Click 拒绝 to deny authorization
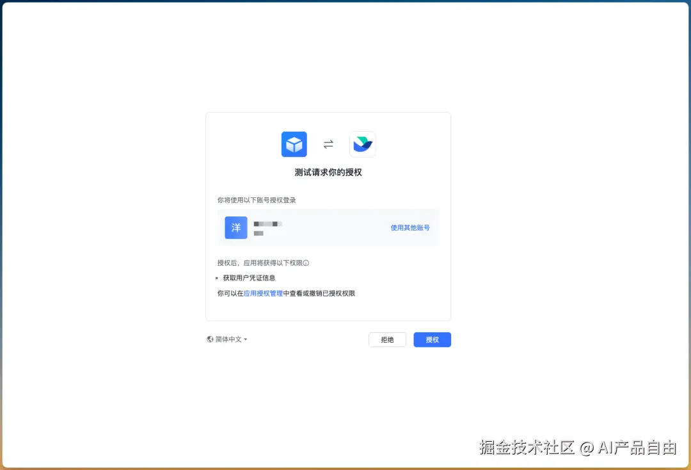This screenshot has height=470, width=691. (387, 339)
